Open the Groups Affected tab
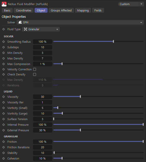 click(61, 10)
